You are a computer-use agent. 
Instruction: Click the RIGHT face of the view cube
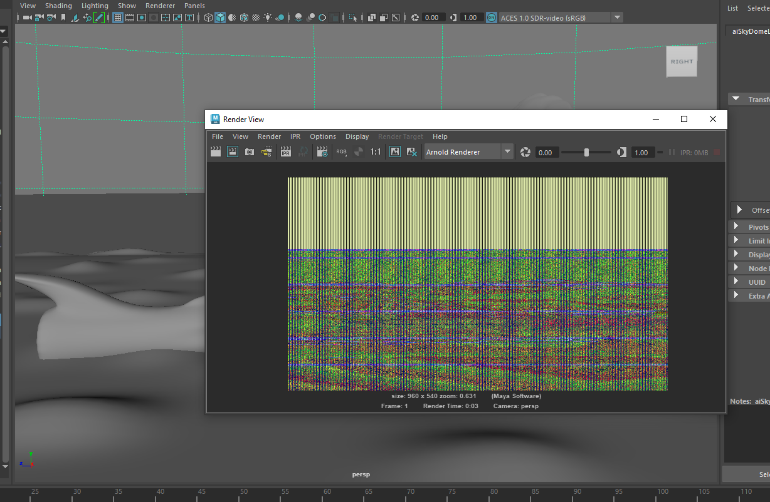point(682,61)
